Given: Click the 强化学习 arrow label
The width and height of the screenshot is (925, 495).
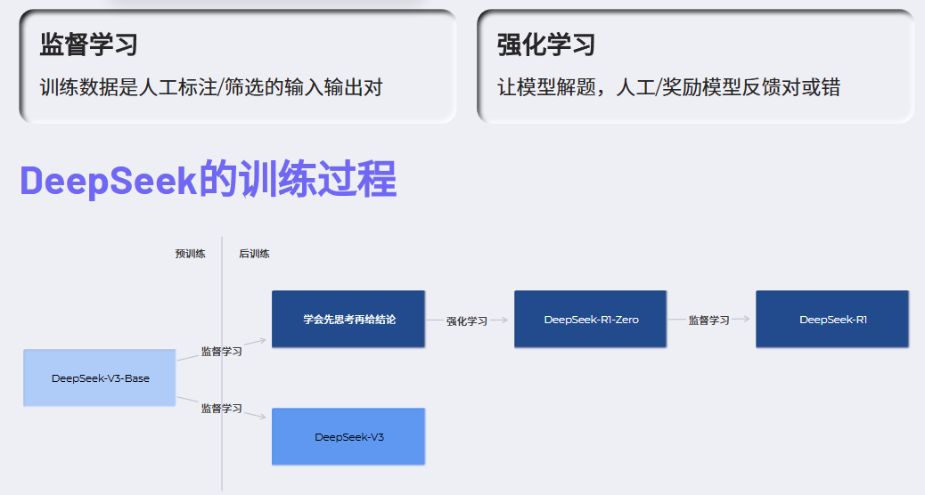Looking at the screenshot, I should point(467,321).
